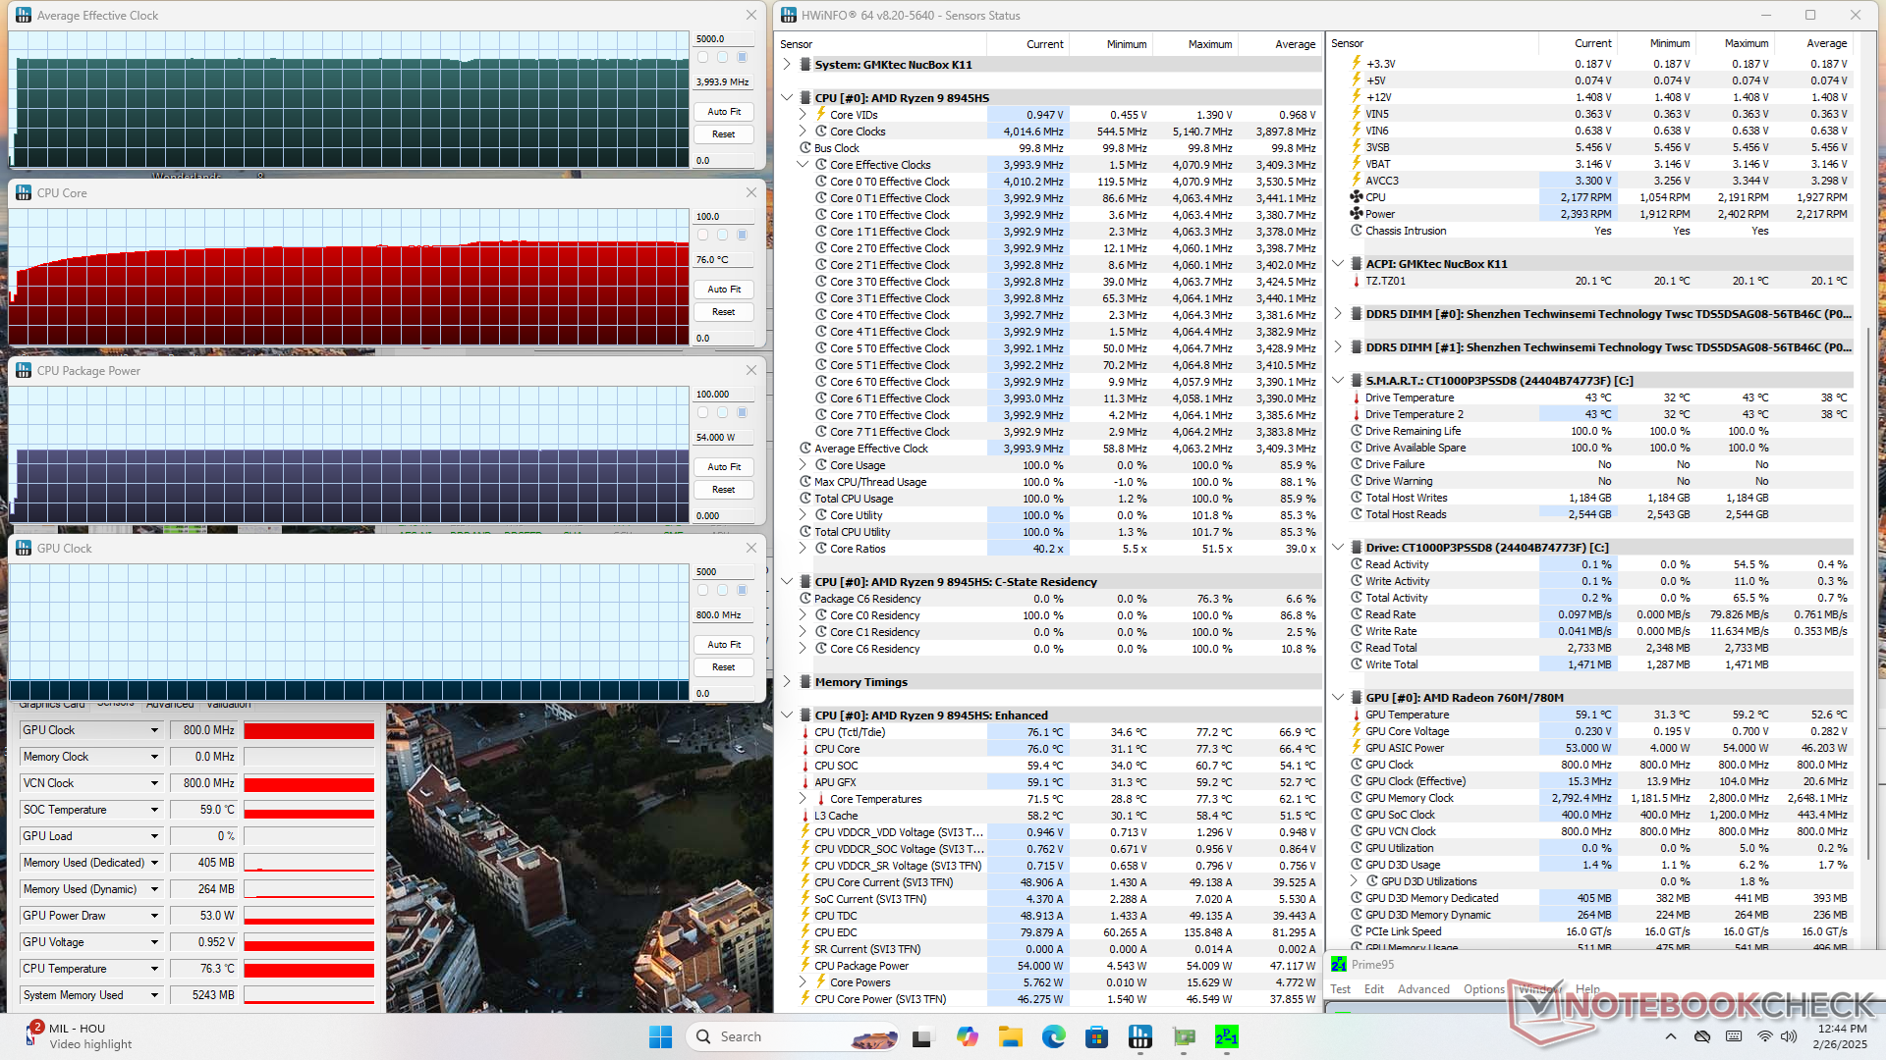Open Prime95 Test menu
This screenshot has width=1886, height=1060.
1340,989
